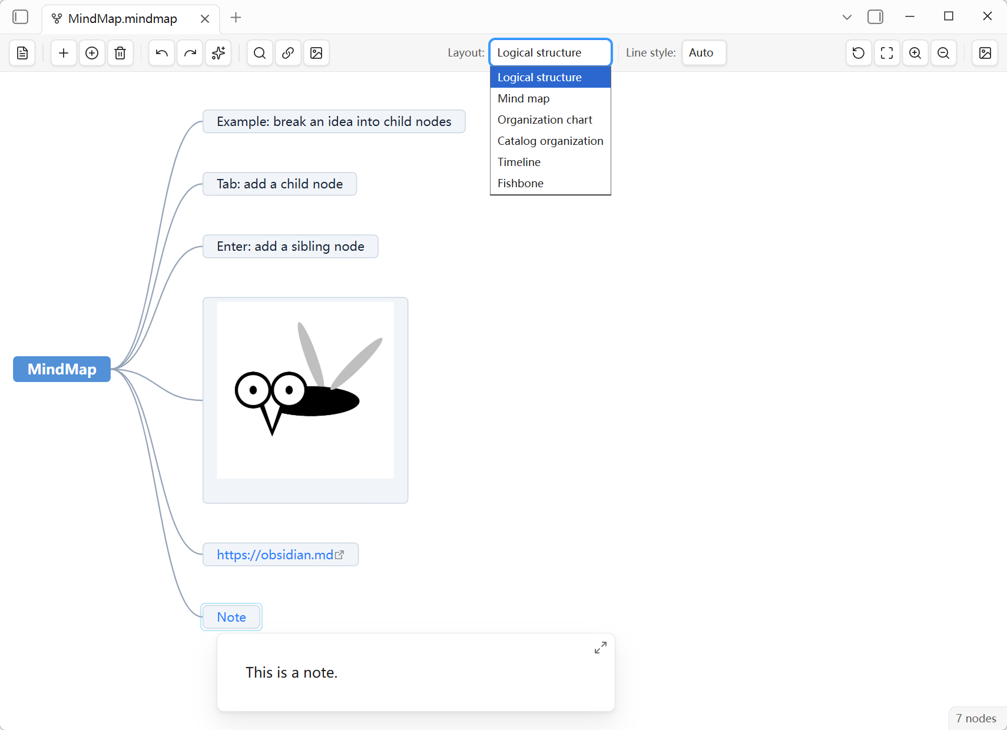This screenshot has width=1007, height=730.
Task: Expand the note popup to full size
Action: click(601, 648)
